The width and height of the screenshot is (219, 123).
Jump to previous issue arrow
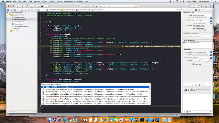(178, 10)
